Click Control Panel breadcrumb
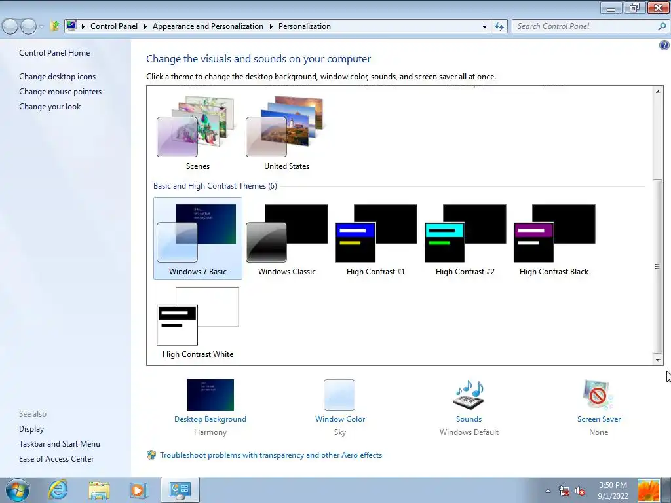Screen dimensions: 671x503 tap(114, 26)
